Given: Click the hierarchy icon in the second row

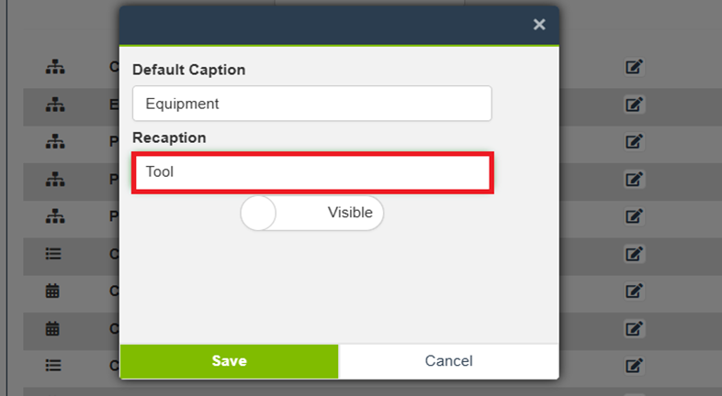Looking at the screenshot, I should (54, 104).
